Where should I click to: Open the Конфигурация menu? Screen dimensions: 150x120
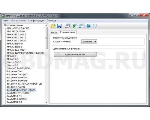36,21
